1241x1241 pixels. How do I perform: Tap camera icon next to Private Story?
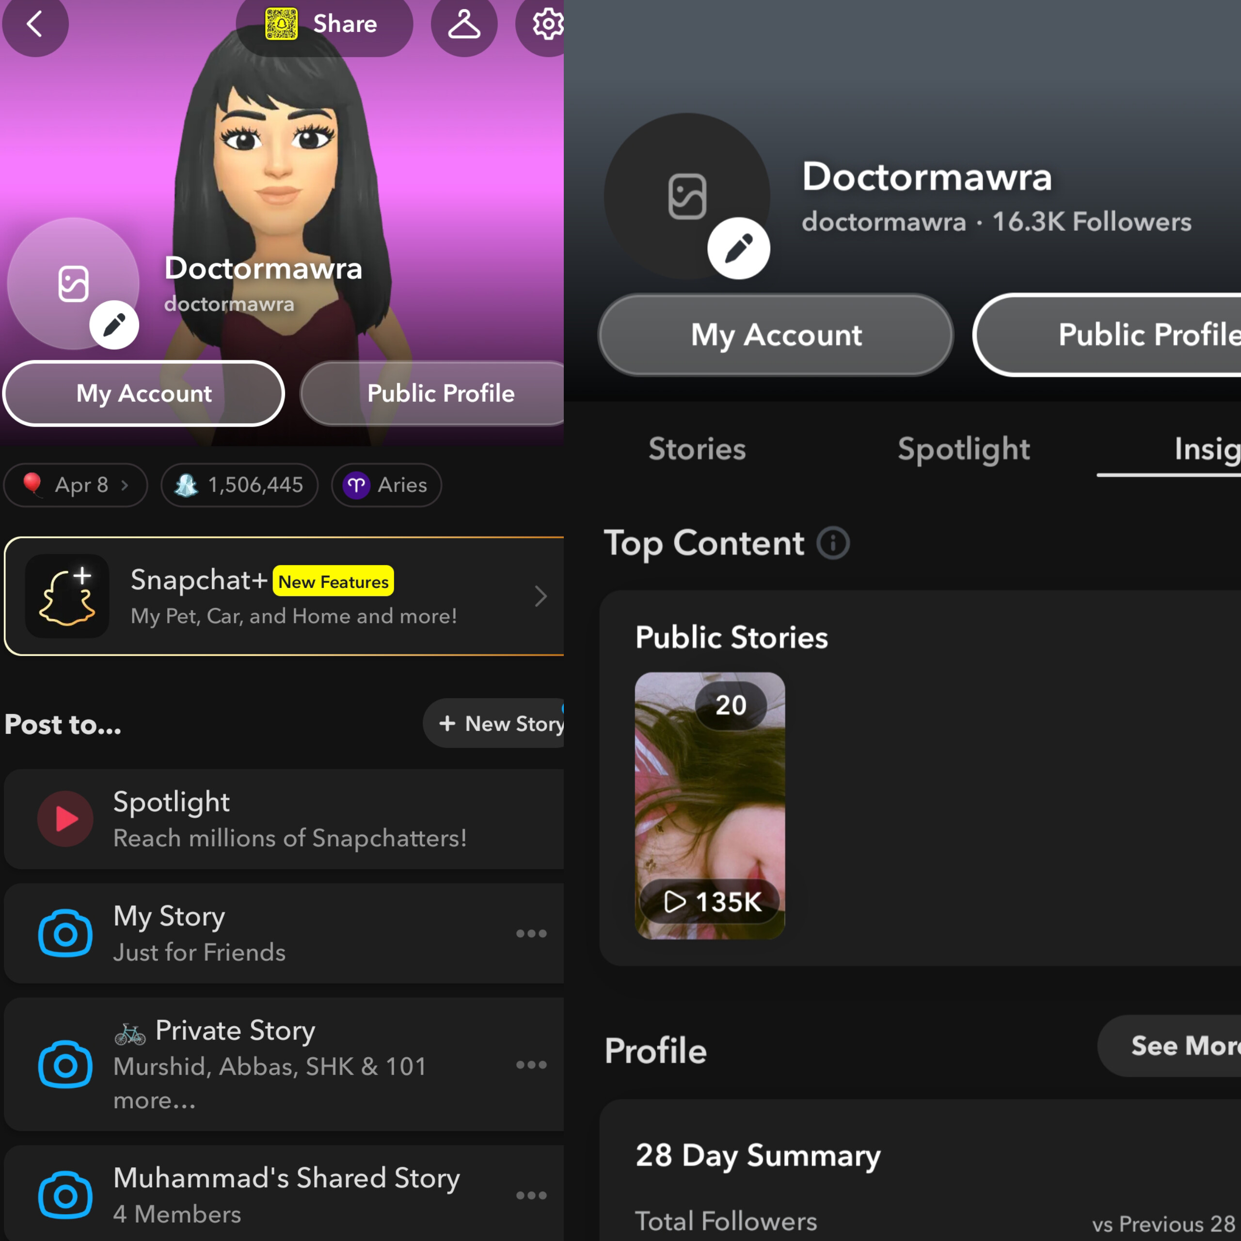(65, 1065)
